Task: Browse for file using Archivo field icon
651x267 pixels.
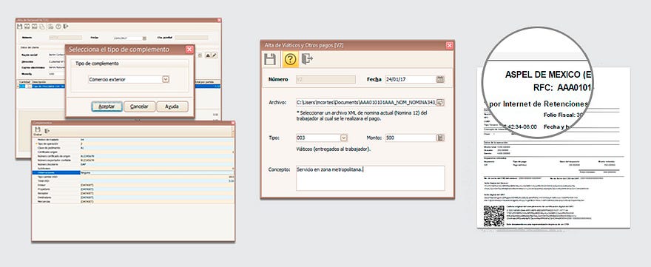Action: (440, 102)
